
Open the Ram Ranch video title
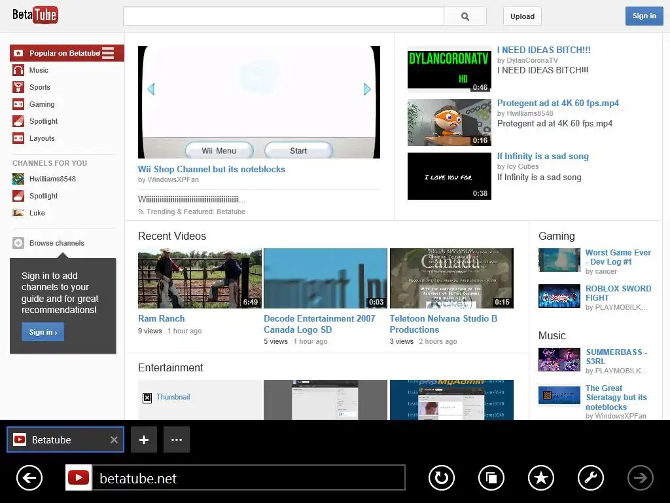pyautogui.click(x=161, y=319)
